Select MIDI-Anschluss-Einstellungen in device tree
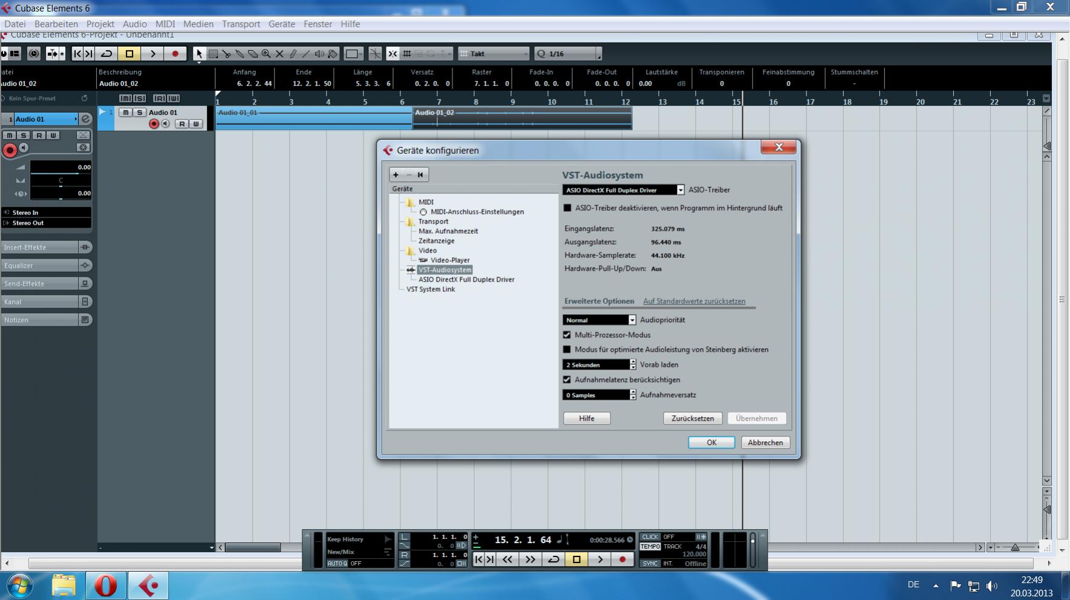Viewport: 1070px width, 600px height. [x=477, y=212]
